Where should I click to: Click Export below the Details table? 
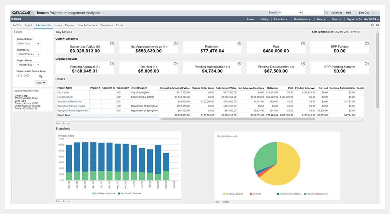[x=66, y=123]
